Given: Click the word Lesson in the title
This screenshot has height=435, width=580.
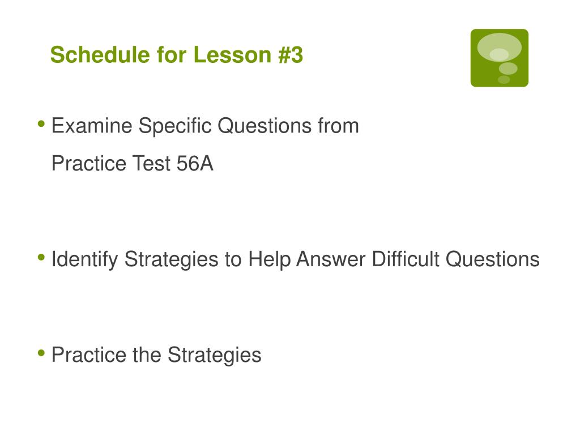Looking at the screenshot, I should (232, 55).
